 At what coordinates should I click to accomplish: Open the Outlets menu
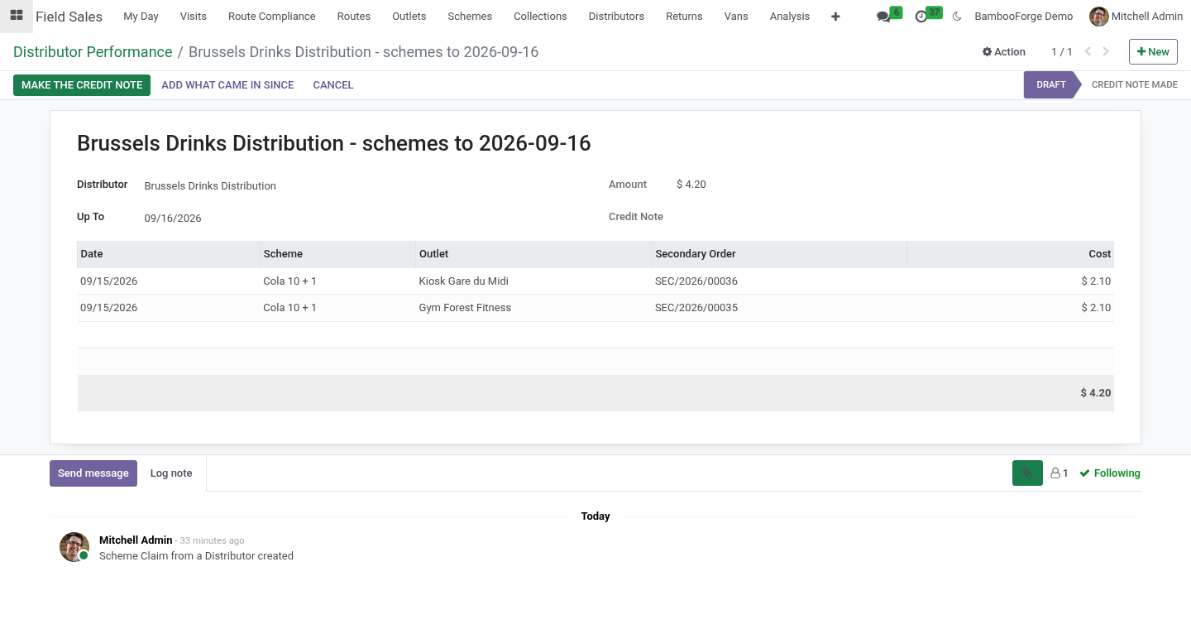click(409, 17)
